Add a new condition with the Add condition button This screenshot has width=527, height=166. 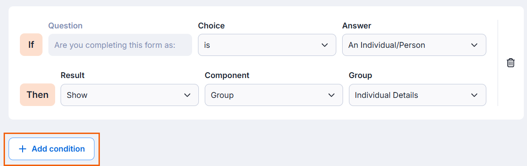[52, 149]
